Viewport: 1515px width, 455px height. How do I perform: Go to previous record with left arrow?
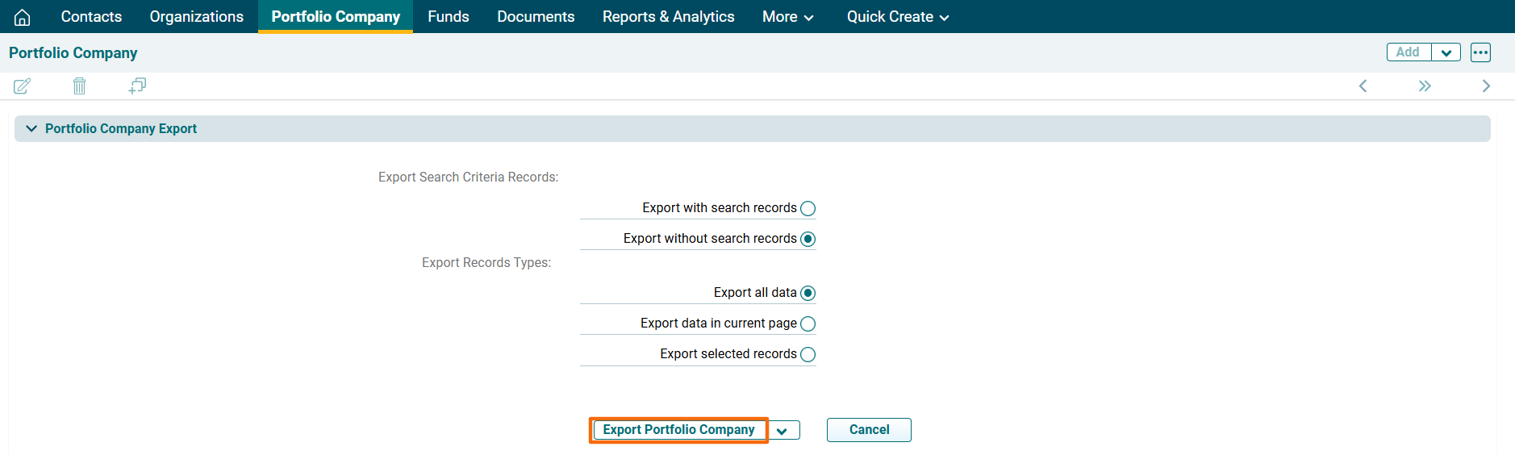(1363, 86)
